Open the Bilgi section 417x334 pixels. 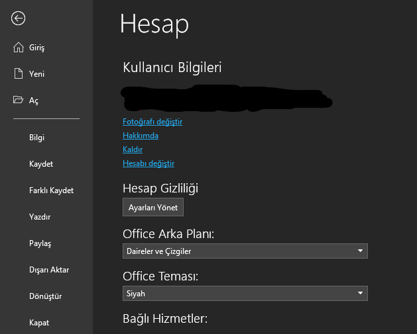coord(37,138)
